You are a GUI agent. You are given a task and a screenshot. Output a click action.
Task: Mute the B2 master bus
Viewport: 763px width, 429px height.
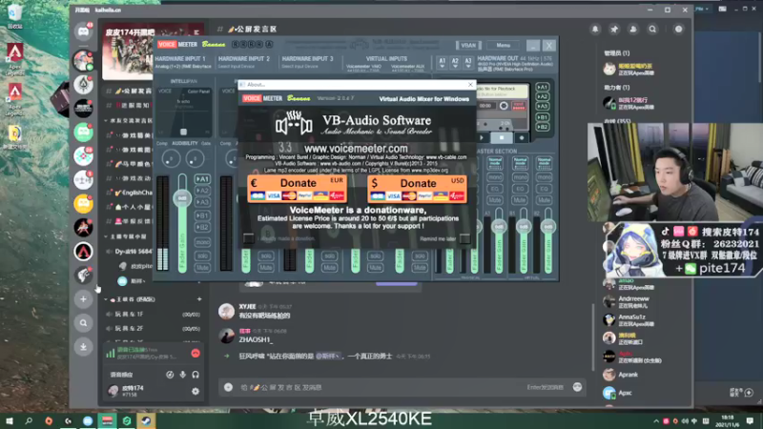pos(544,200)
